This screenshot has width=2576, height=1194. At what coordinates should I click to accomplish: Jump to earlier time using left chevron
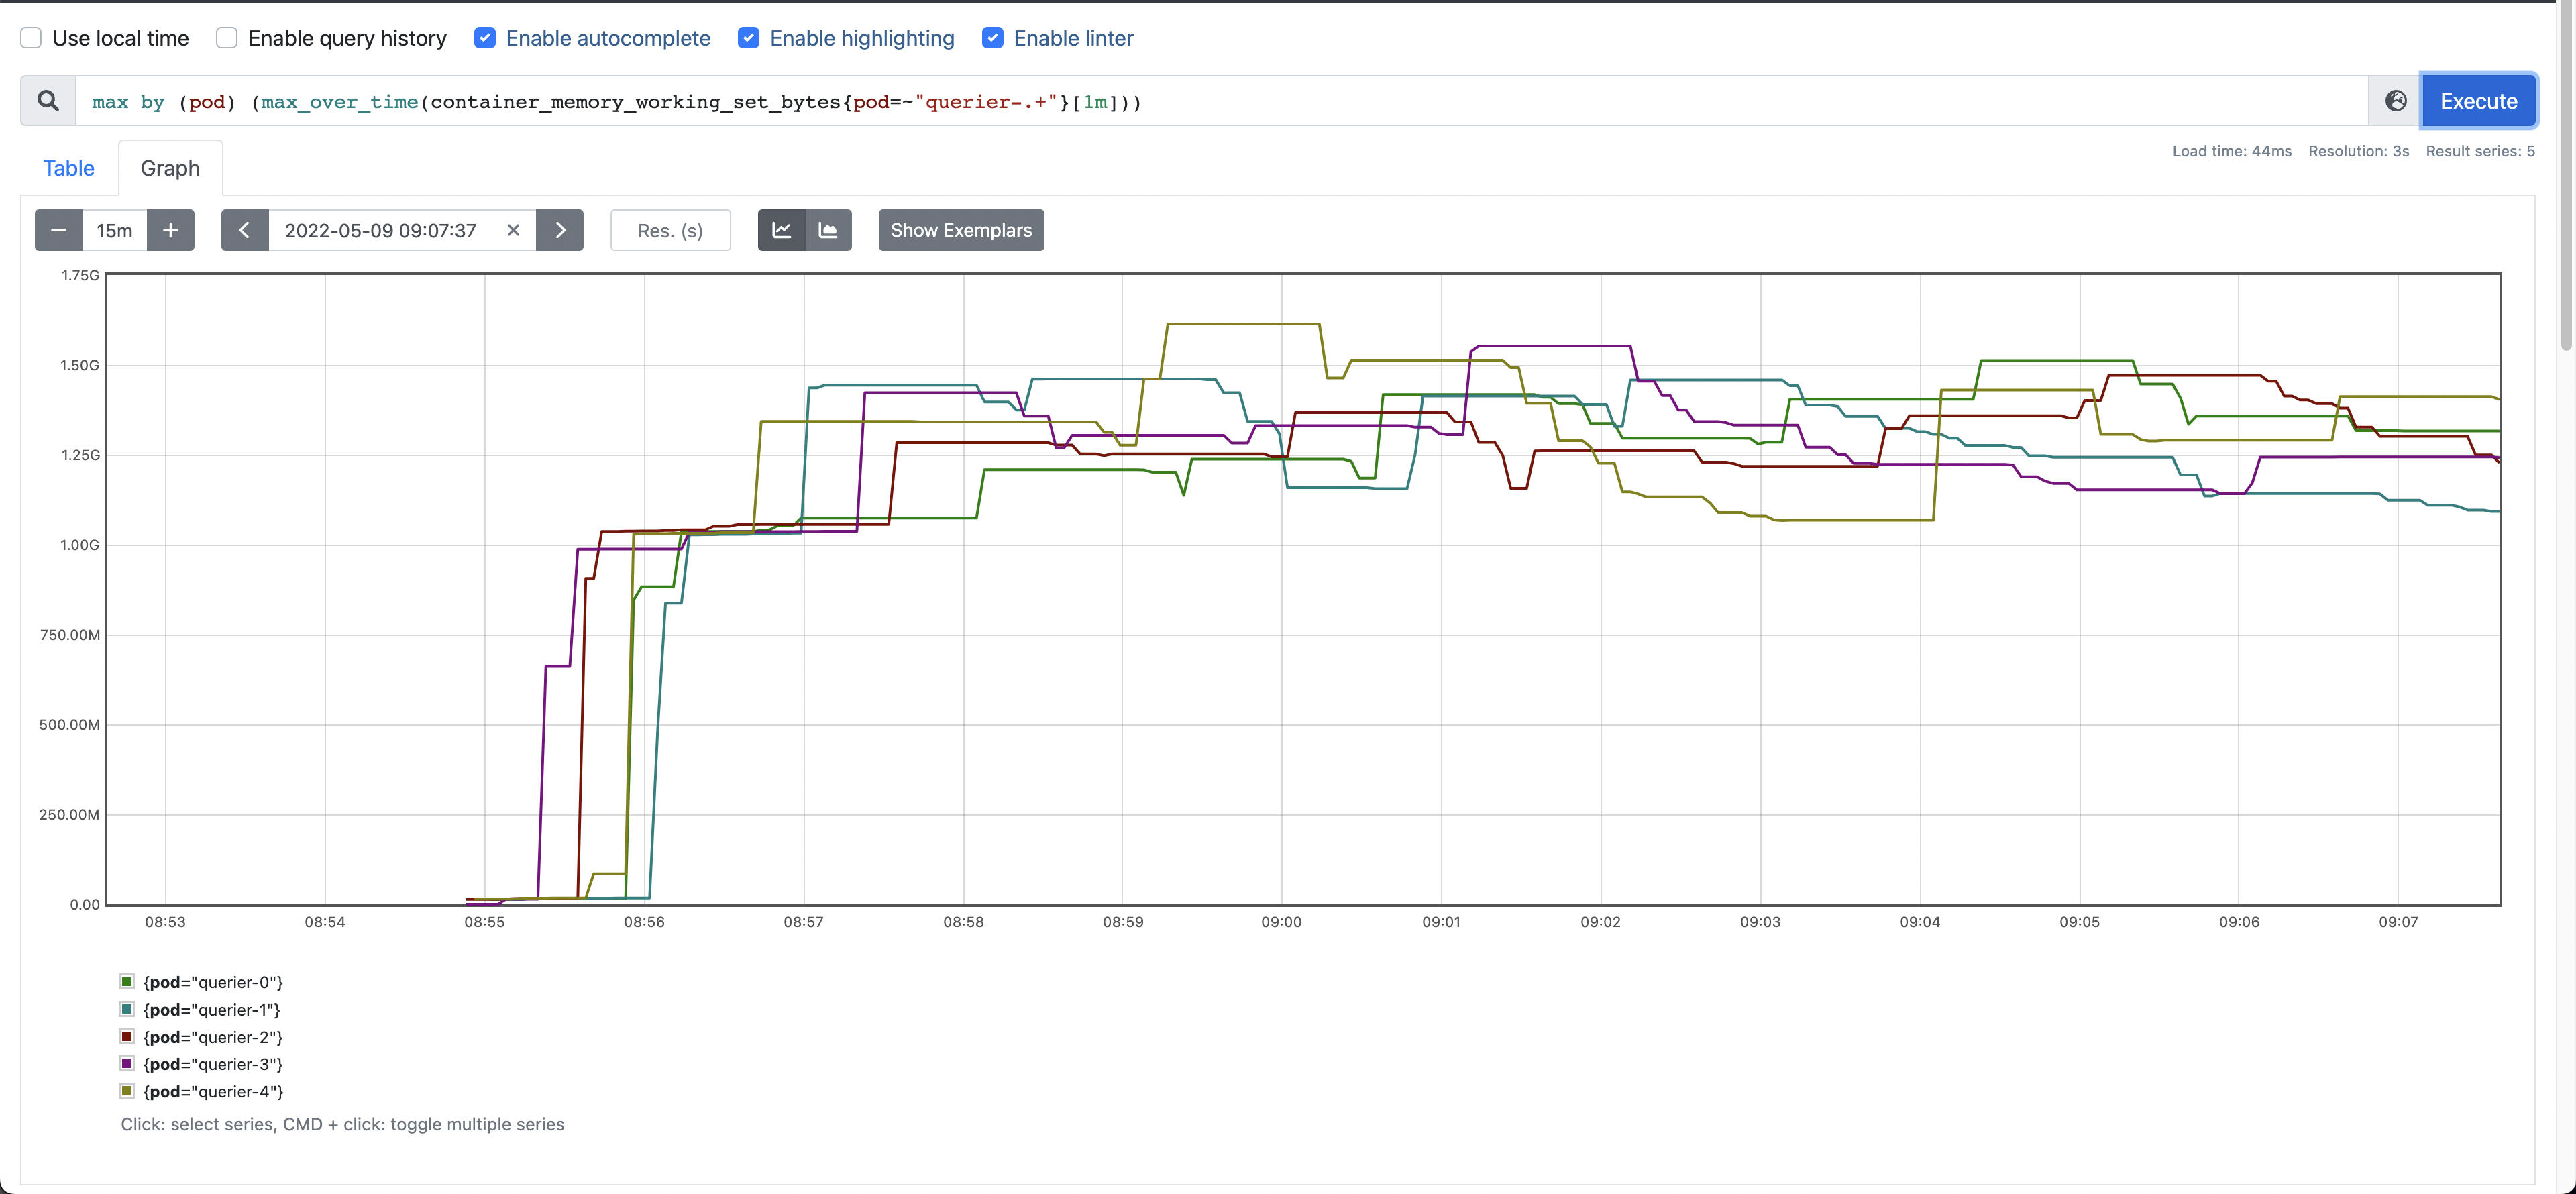245,230
